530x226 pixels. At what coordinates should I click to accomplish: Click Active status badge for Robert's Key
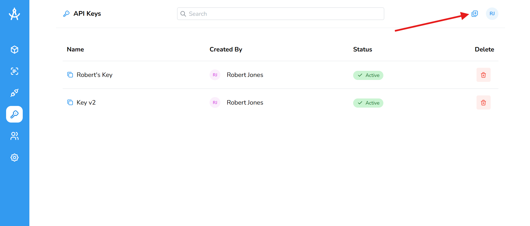tap(368, 75)
